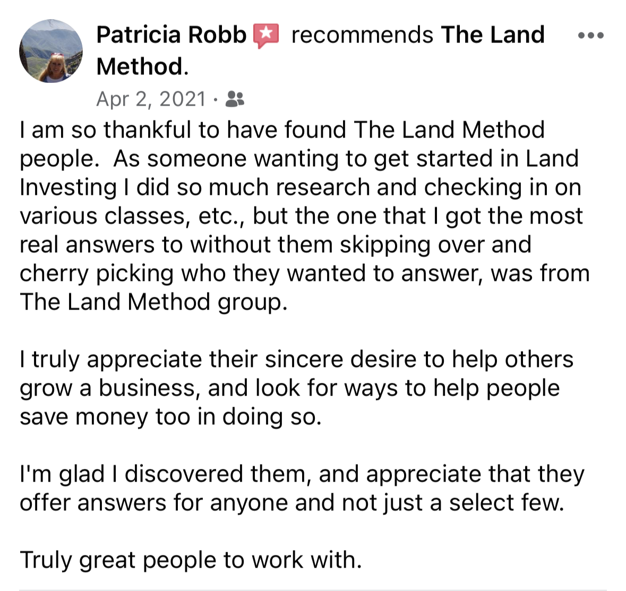Click the Patricia Robb name link

pyautogui.click(x=171, y=35)
